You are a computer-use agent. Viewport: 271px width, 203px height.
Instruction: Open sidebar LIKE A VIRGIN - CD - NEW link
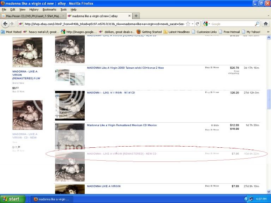click(x=25, y=136)
